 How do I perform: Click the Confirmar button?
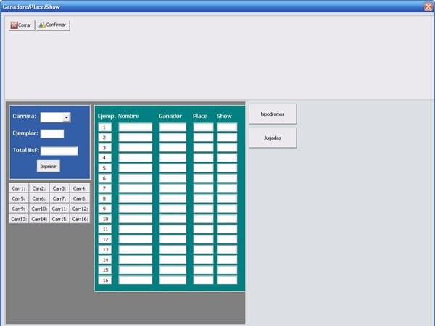click(x=53, y=25)
